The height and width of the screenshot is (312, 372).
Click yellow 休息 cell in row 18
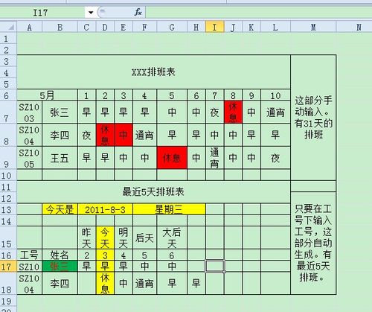(x=105, y=283)
